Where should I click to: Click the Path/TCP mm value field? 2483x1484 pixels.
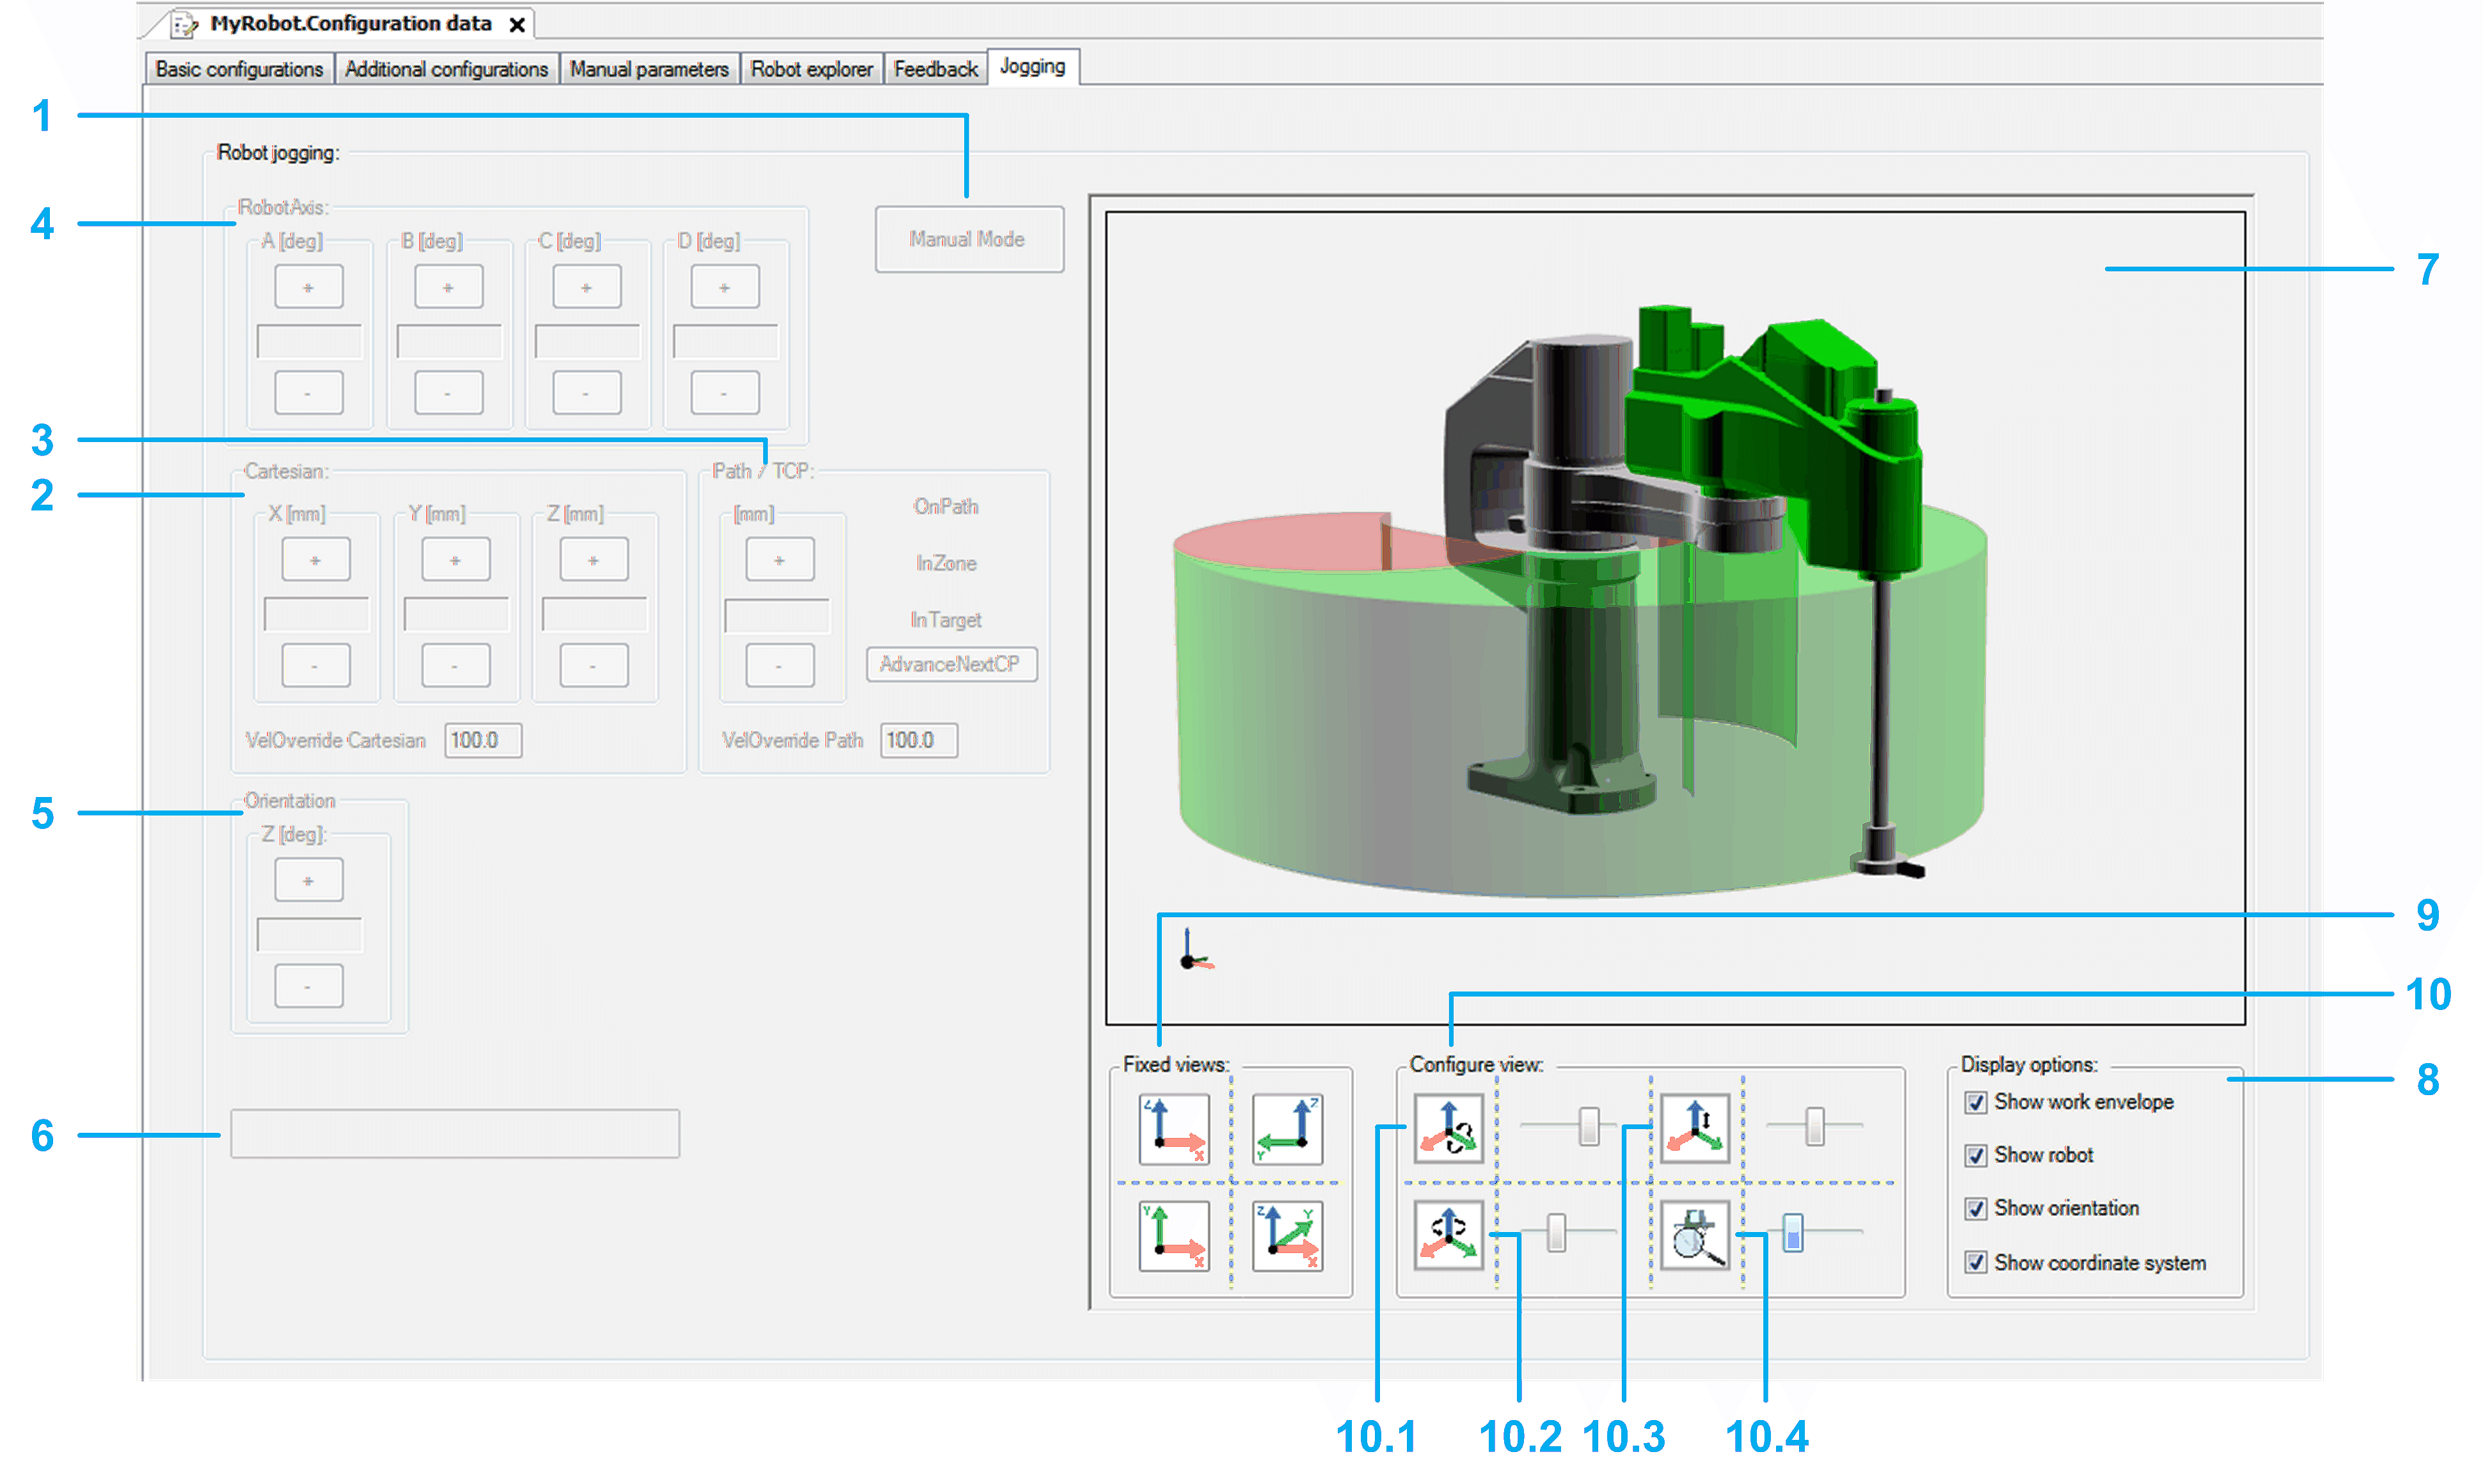[x=777, y=615]
